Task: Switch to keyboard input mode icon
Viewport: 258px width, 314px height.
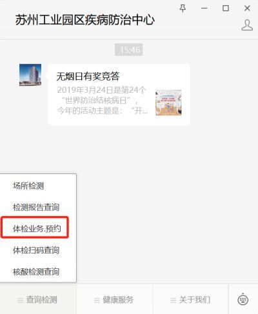Action: 243,299
